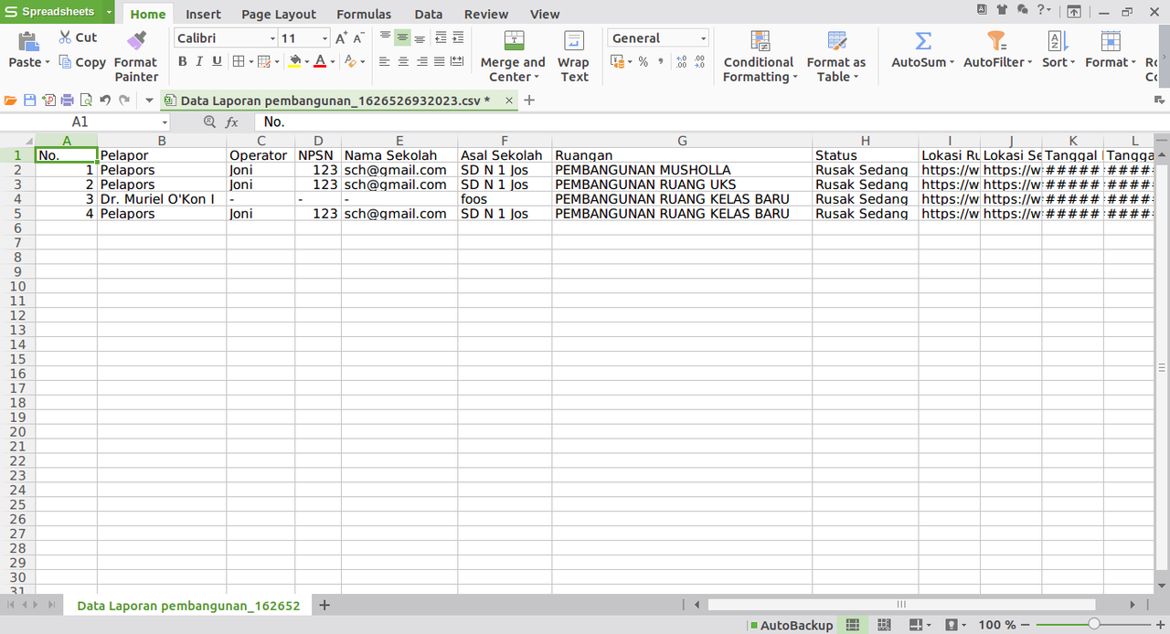Center cell text horizontally
Viewport: 1170px width, 634px height.
(403, 61)
